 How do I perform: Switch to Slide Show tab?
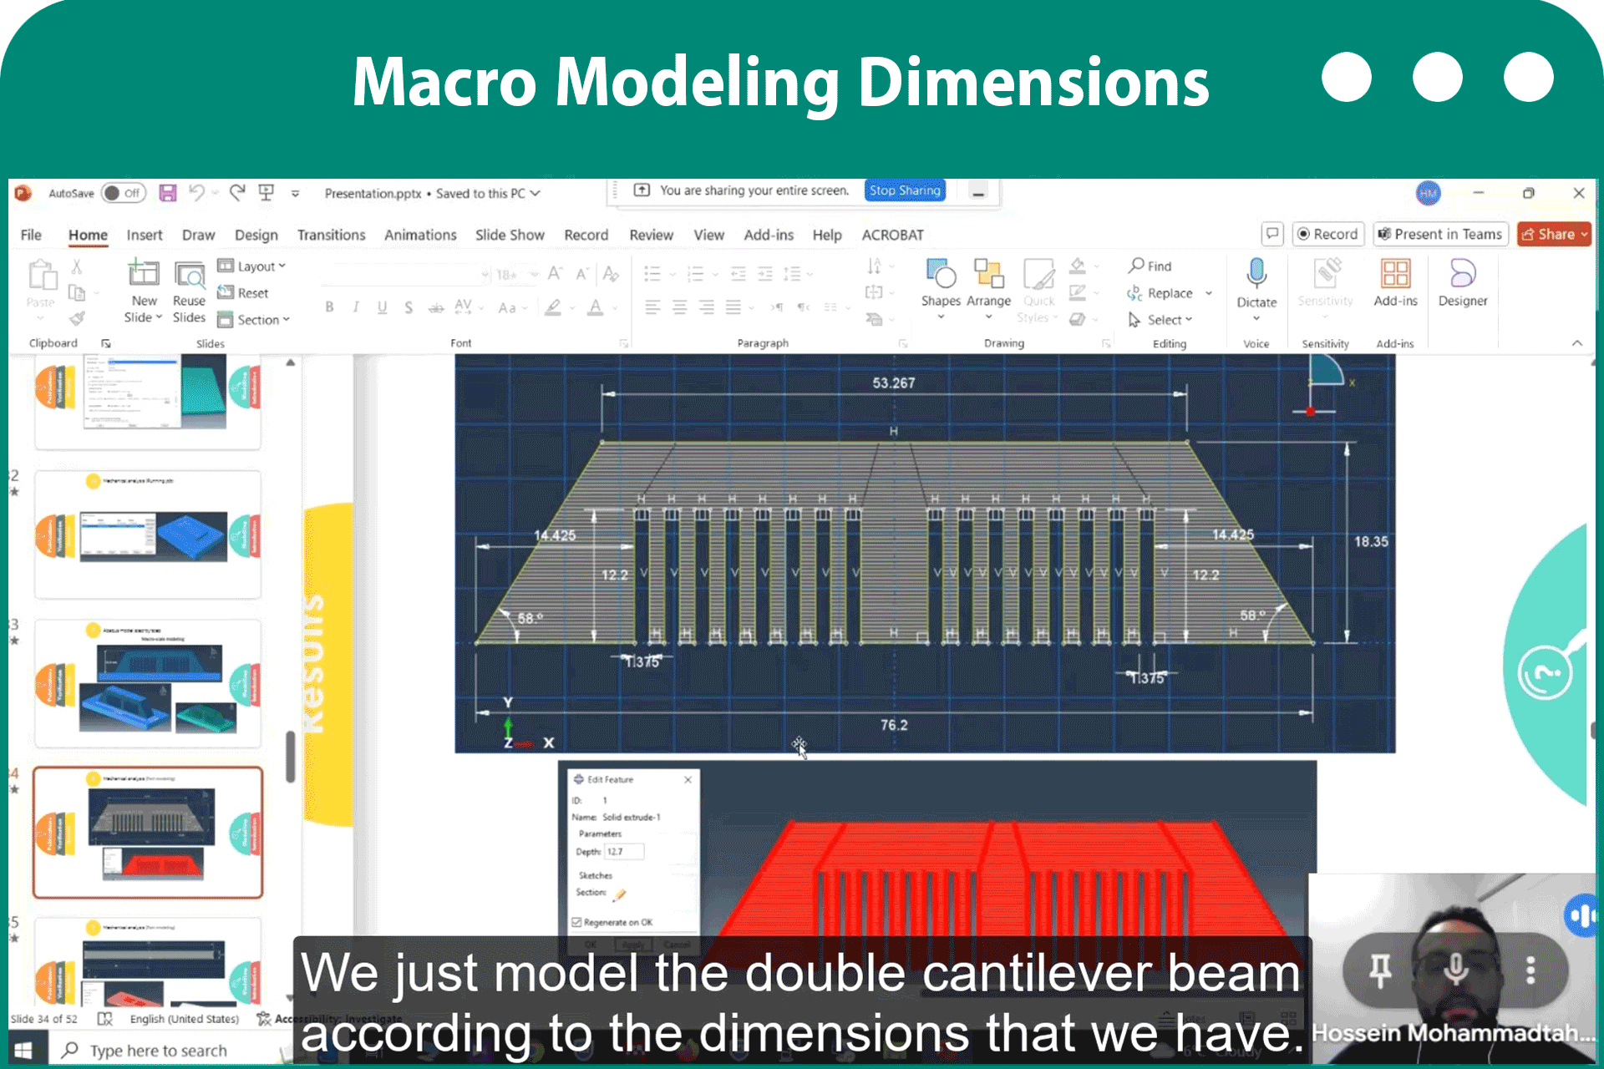pyautogui.click(x=510, y=235)
